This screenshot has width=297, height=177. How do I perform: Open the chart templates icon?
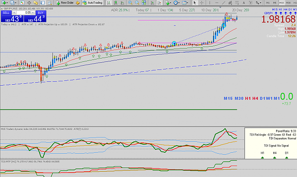click(184, 3)
